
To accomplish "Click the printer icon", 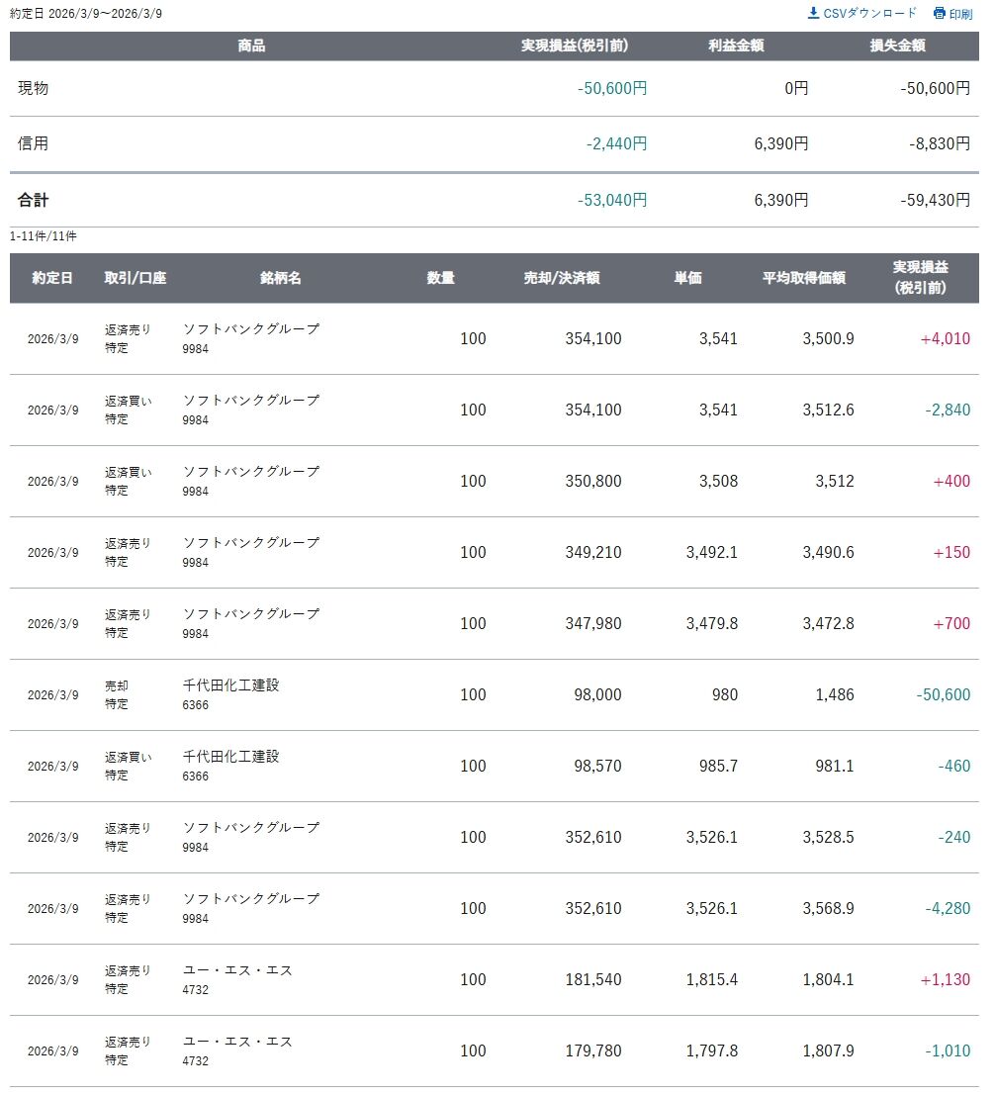I will coord(939,14).
